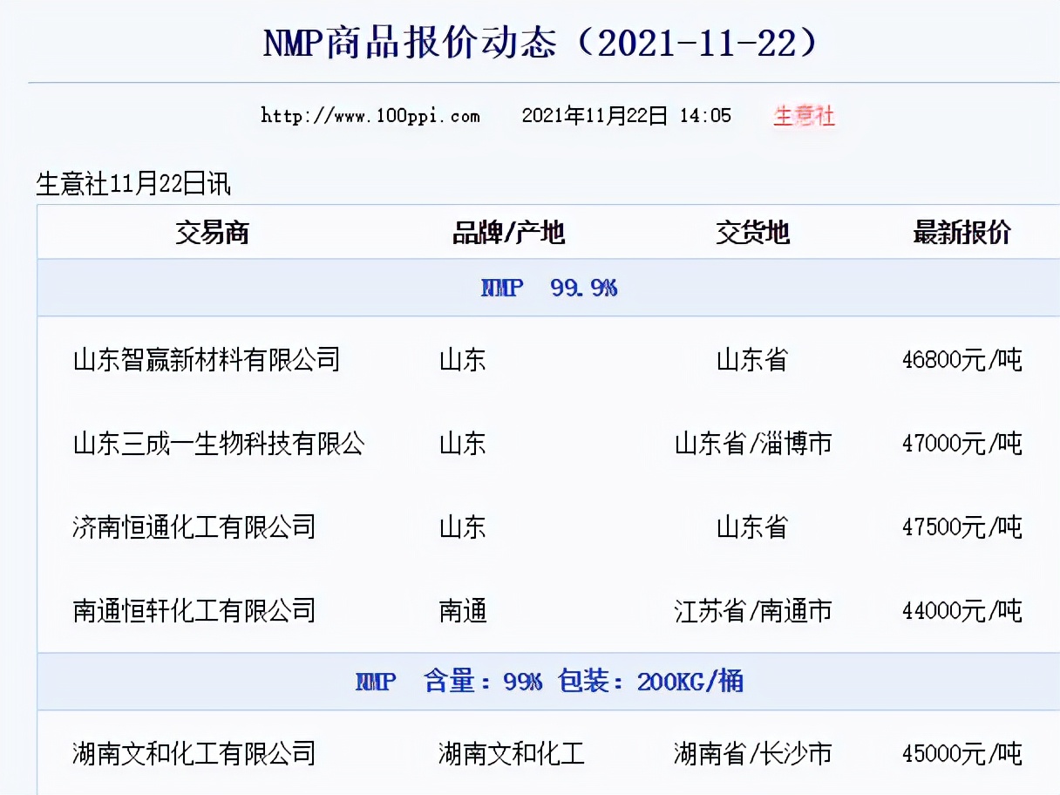Click the 湖南省/长沙市 delivery cell
1060x795 pixels.
click(755, 754)
